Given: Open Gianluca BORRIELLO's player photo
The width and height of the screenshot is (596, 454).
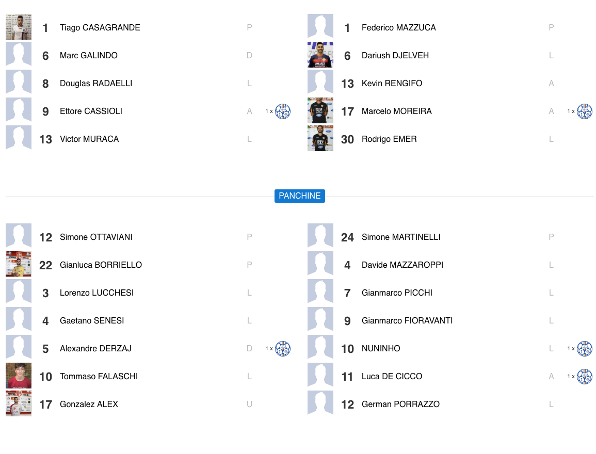Looking at the screenshot, I should coord(19,265).
